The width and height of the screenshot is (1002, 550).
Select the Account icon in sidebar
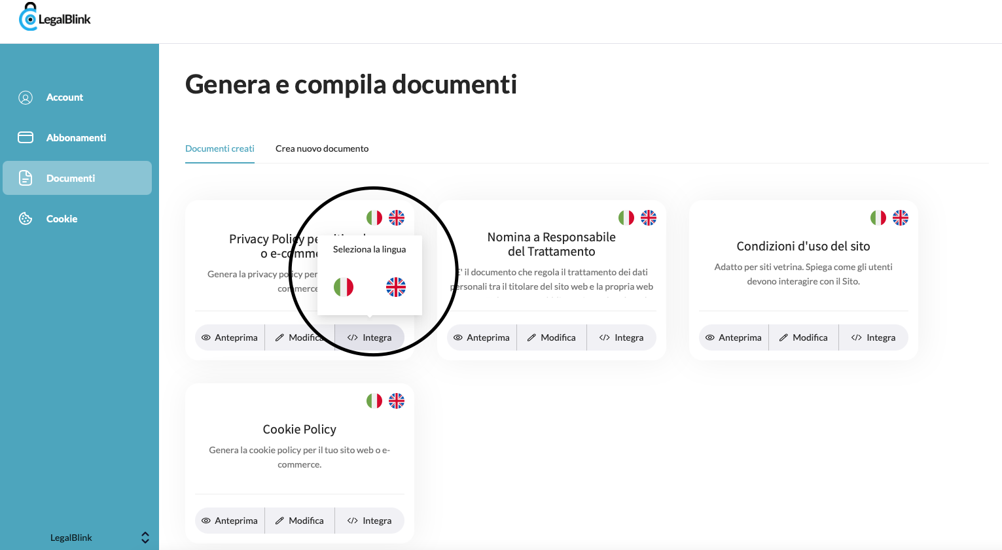[x=25, y=97]
